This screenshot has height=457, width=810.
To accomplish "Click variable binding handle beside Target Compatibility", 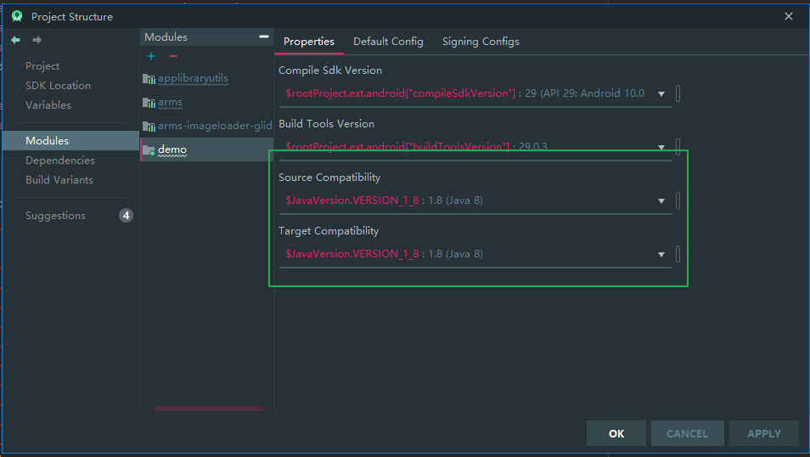I will click(x=678, y=254).
